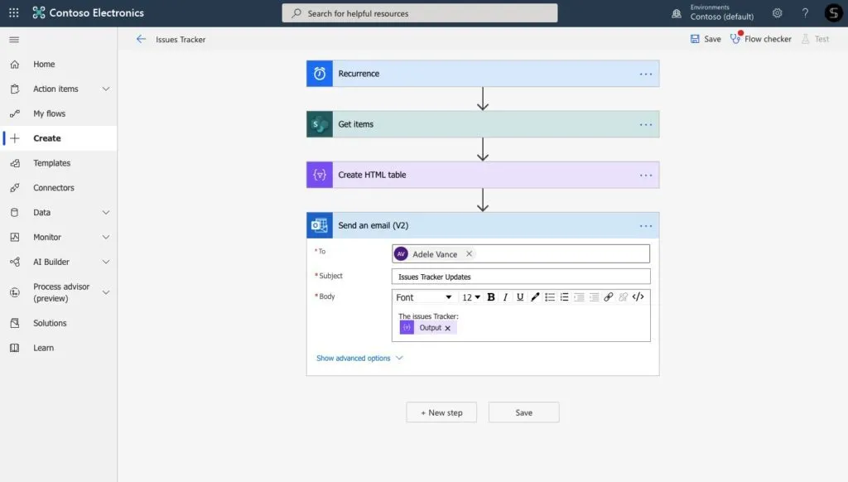Click Test in the top command bar

[x=816, y=39]
